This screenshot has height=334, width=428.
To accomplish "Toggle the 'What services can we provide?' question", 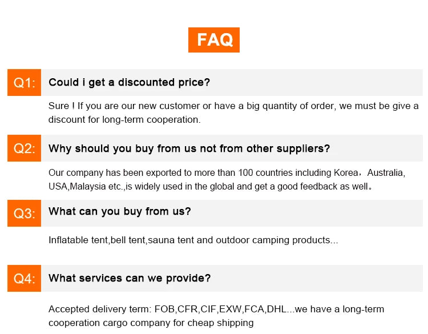I will point(130,279).
